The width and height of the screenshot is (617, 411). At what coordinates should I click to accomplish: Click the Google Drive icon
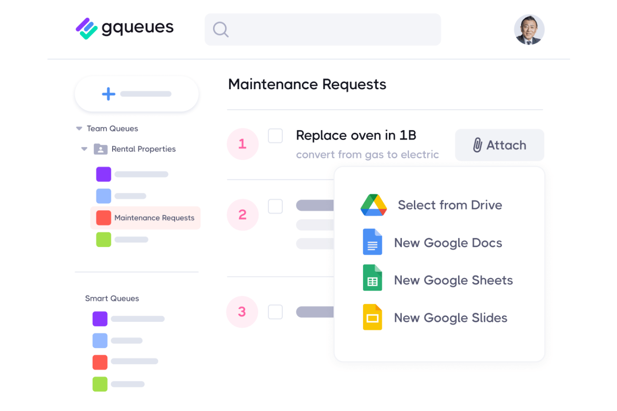click(374, 205)
